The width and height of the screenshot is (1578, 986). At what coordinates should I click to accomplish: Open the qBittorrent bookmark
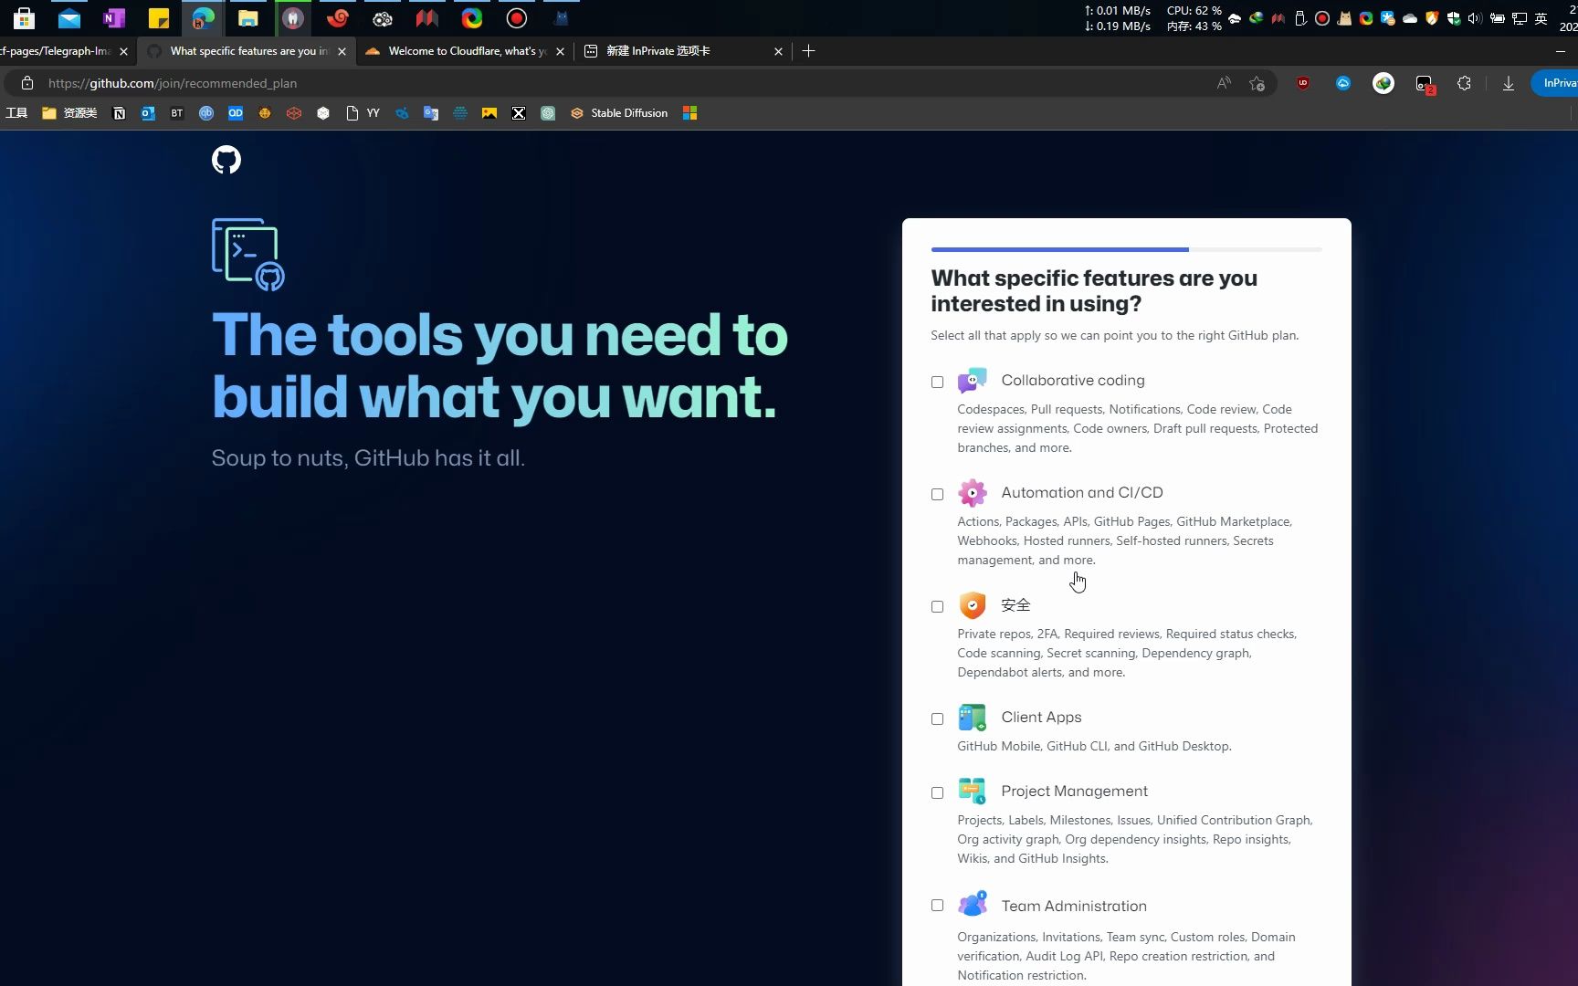(206, 113)
